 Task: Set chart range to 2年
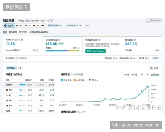click(147, 75)
